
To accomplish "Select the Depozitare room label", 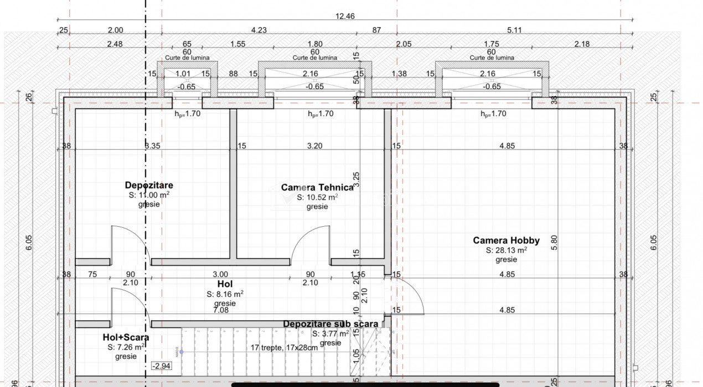I will (x=149, y=185).
